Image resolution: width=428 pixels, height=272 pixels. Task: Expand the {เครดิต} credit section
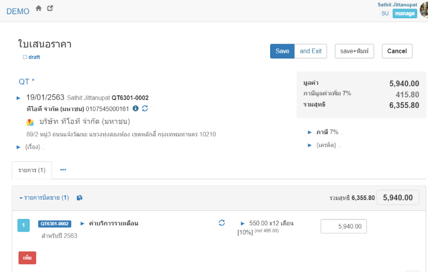(310, 145)
